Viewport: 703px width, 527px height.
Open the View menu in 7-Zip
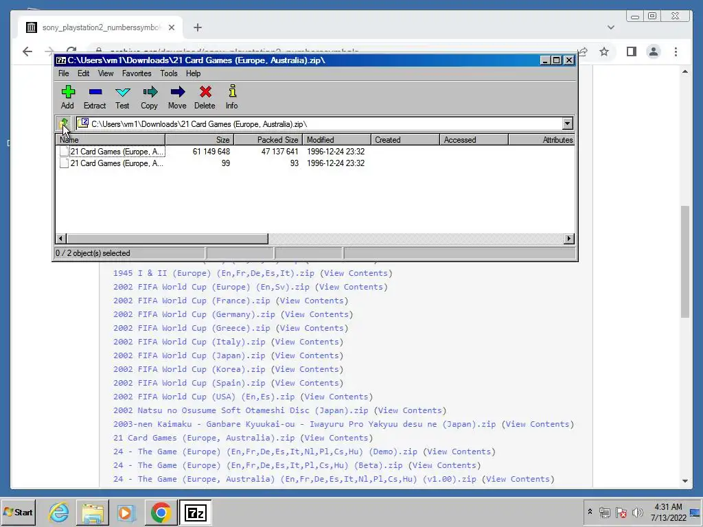(106, 73)
